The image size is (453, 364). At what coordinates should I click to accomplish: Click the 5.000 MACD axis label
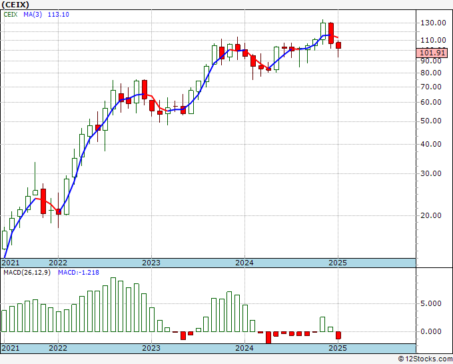click(x=430, y=303)
